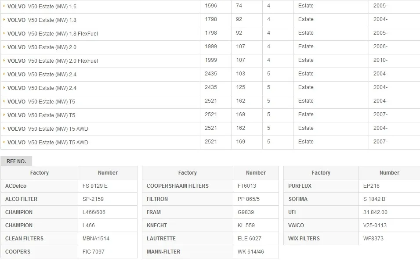
Task: Select arrow bullet of V50 T5 162 kW
Action: [4, 101]
